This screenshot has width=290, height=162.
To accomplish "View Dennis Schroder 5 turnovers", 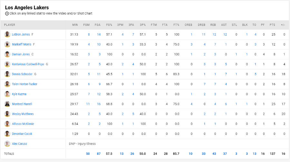I will (256, 74).
